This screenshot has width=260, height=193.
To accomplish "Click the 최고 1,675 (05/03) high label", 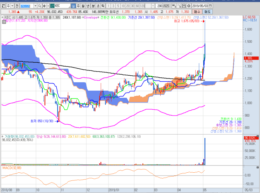I will (x=187, y=21).
